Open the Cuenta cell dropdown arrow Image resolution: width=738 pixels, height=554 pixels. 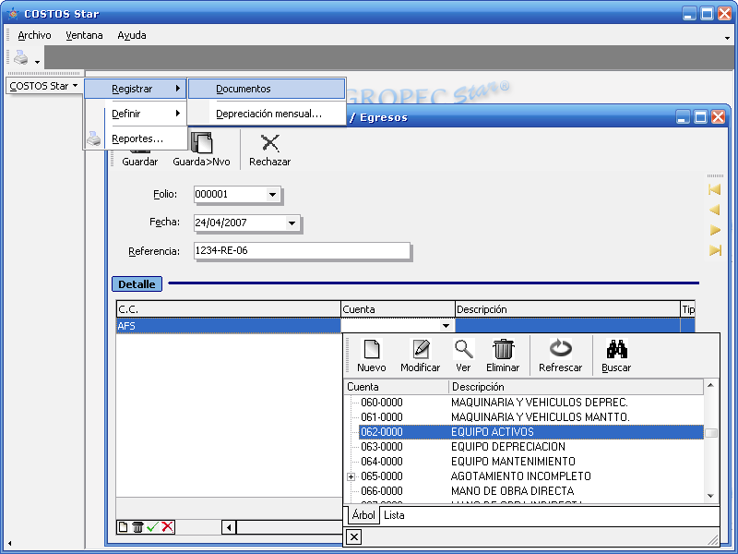coord(446,326)
